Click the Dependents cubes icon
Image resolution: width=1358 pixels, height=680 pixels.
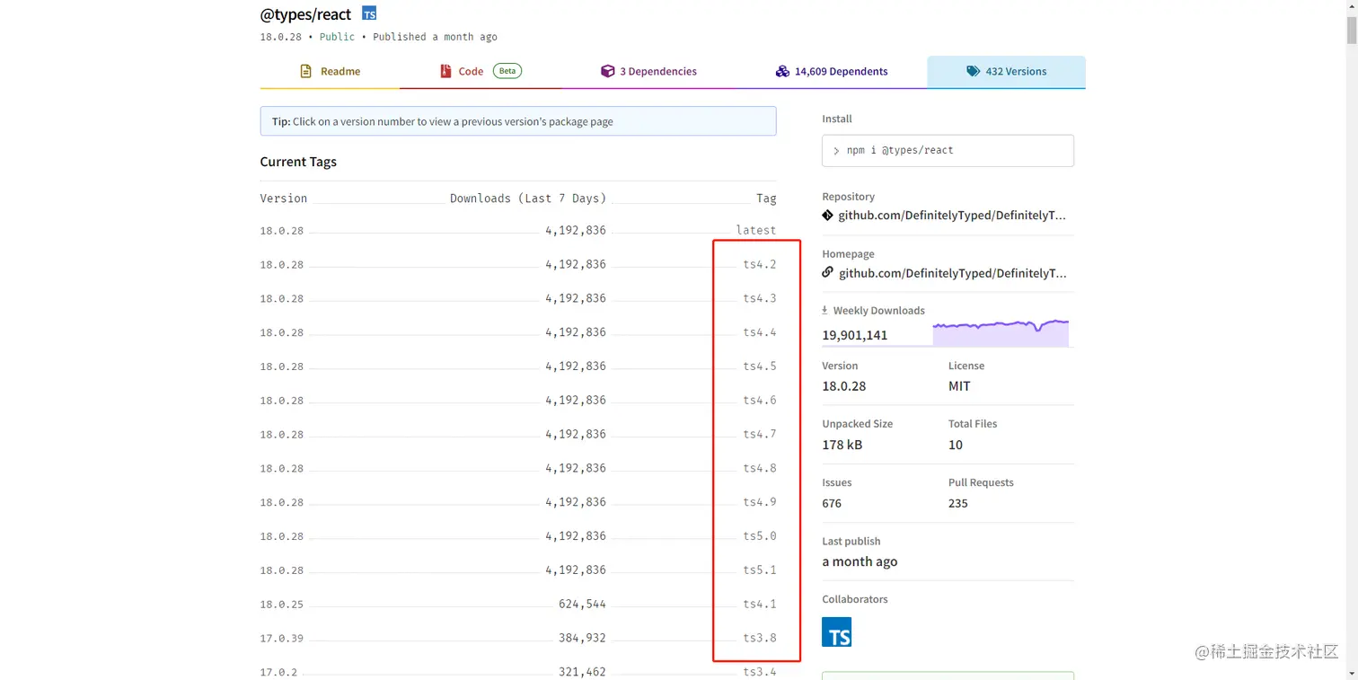782,71
